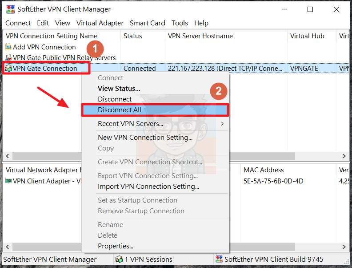The height and width of the screenshot is (268, 352).
Task: Click the SoftEther app icon in title bar
Action: pos(10,9)
